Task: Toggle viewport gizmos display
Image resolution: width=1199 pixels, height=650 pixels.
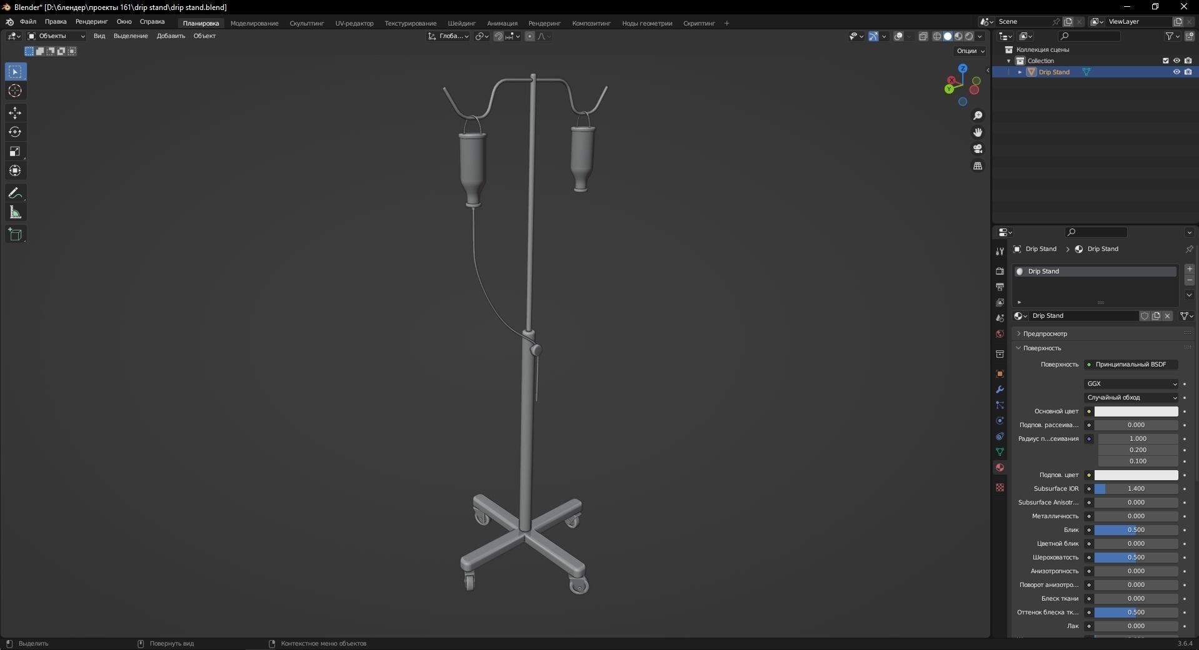Action: (873, 36)
